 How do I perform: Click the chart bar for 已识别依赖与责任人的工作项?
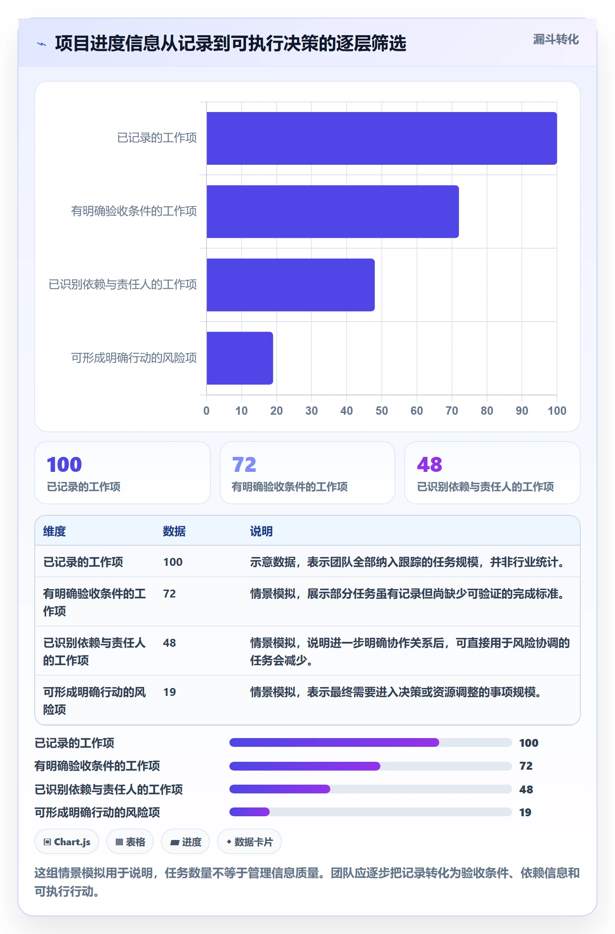point(290,285)
